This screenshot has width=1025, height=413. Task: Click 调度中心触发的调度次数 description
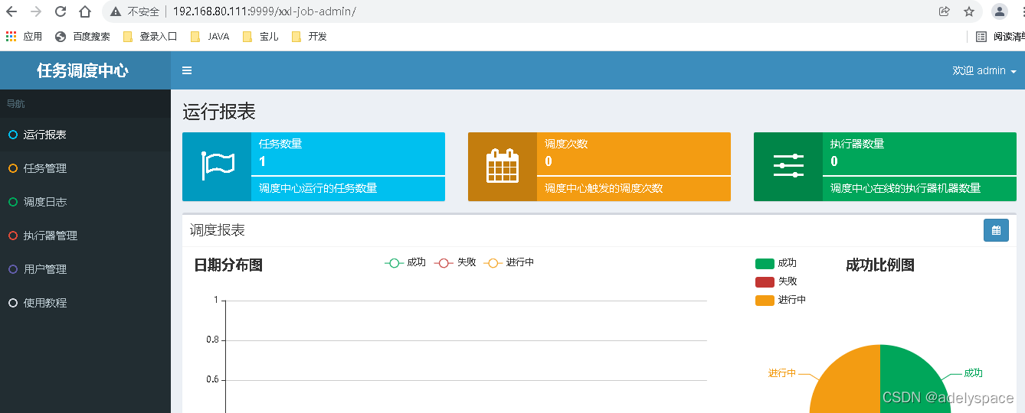pos(604,188)
